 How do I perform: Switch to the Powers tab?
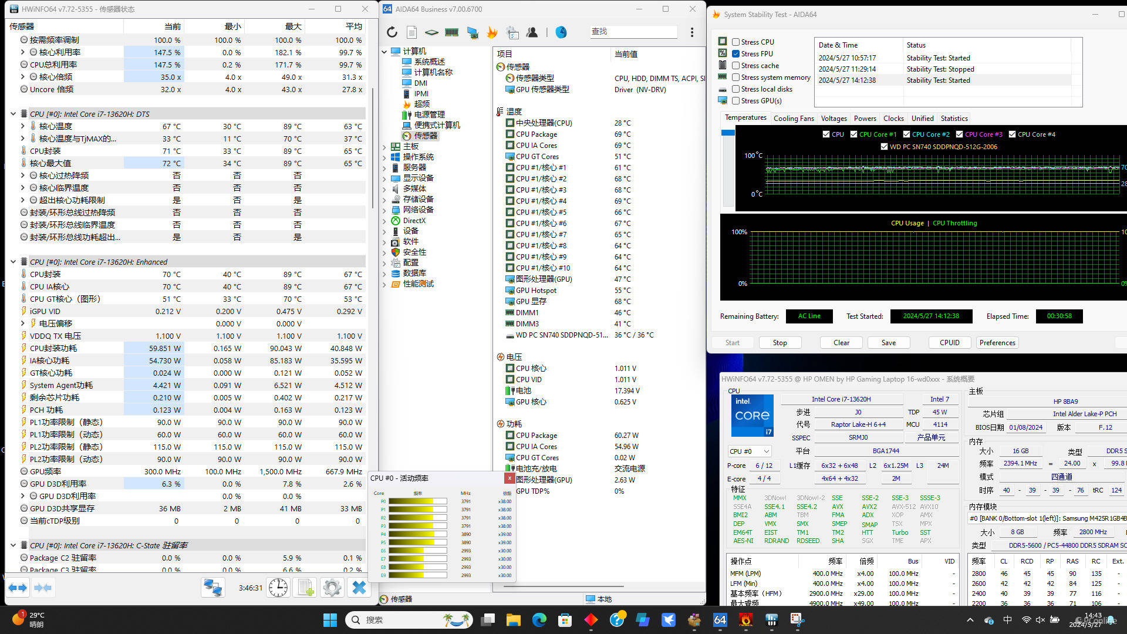pos(865,119)
